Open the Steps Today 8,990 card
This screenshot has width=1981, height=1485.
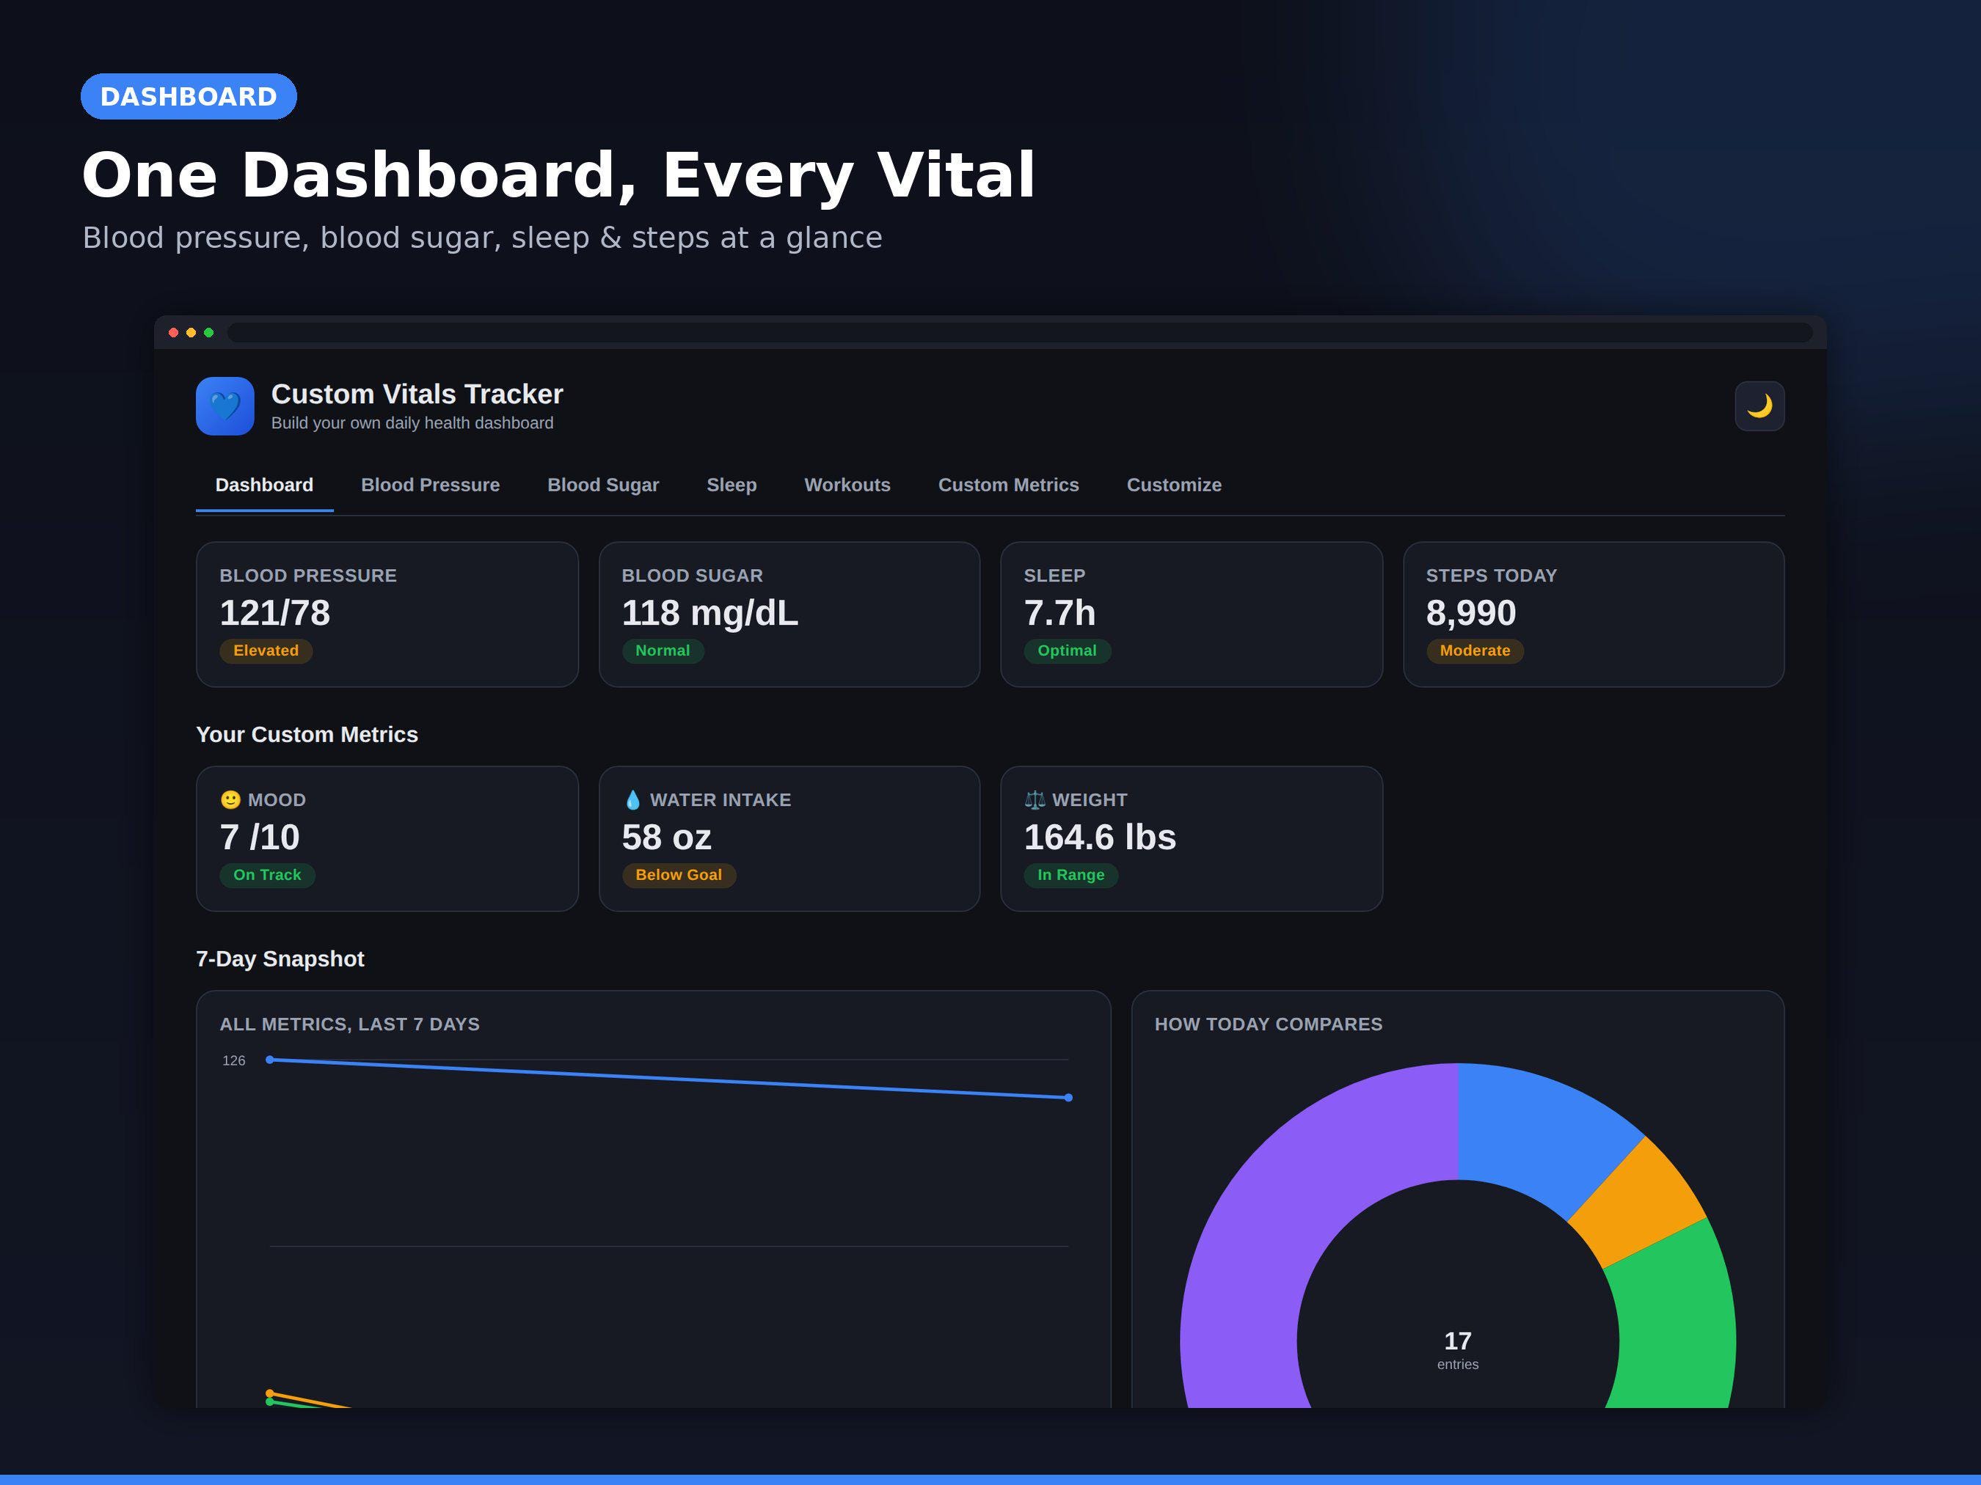pos(1593,614)
